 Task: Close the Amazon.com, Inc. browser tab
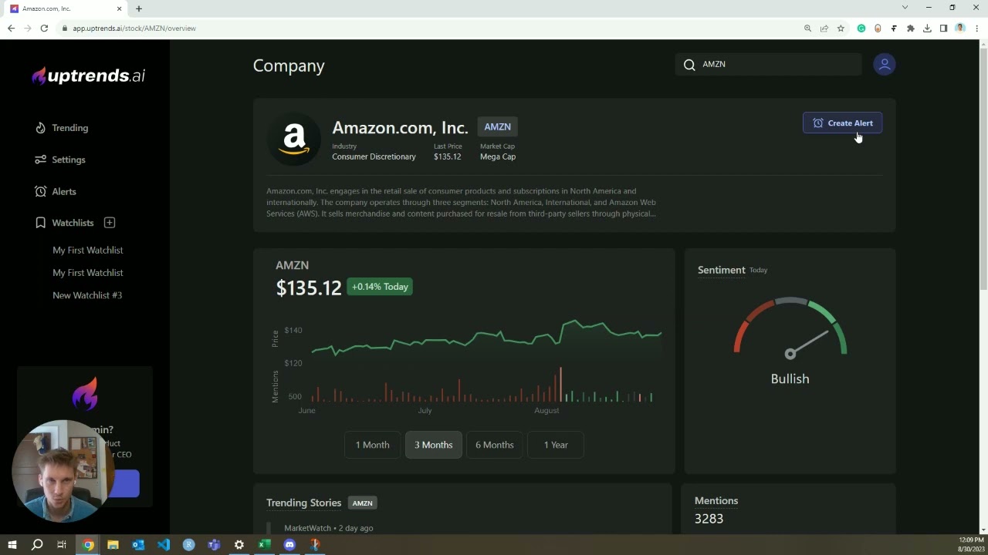(120, 8)
